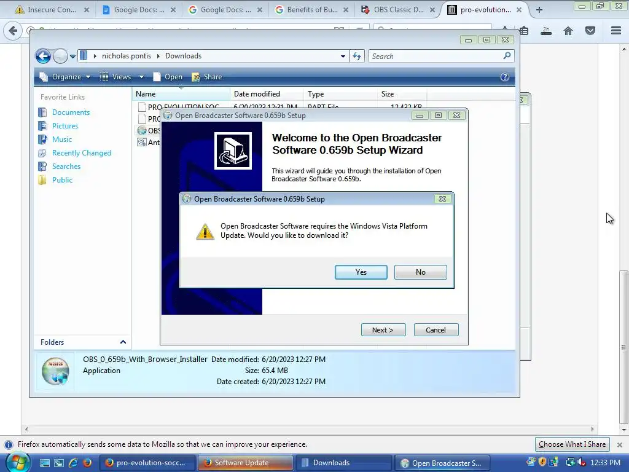
Task: Click the OBS installer preview thumbnail
Action: tap(55, 371)
